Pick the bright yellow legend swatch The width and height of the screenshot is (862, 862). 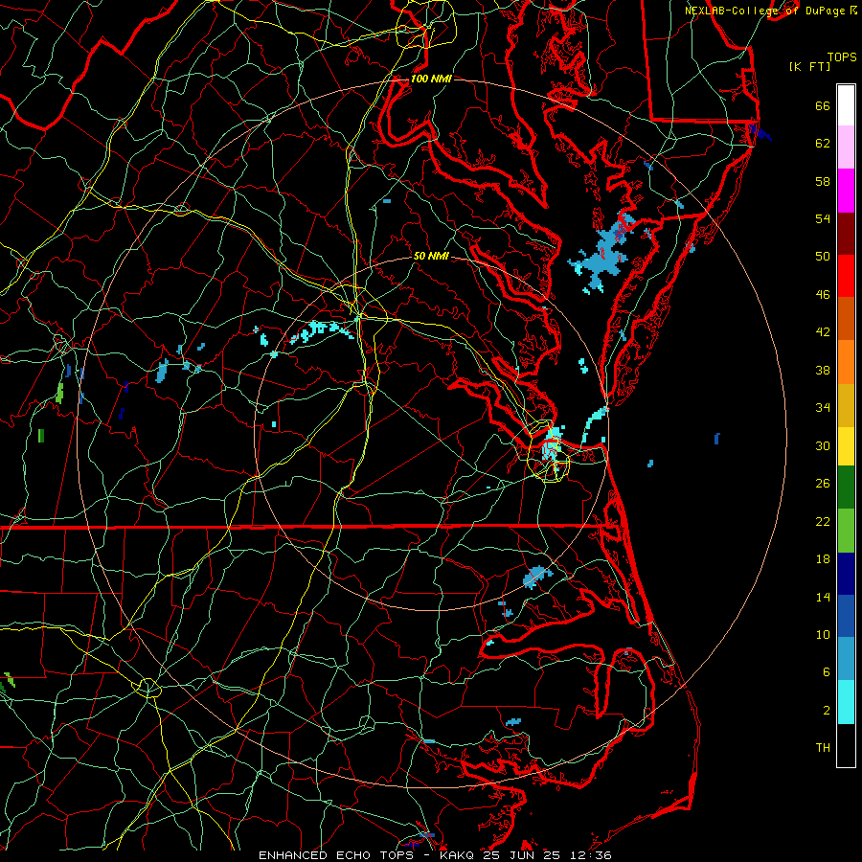pos(846,446)
